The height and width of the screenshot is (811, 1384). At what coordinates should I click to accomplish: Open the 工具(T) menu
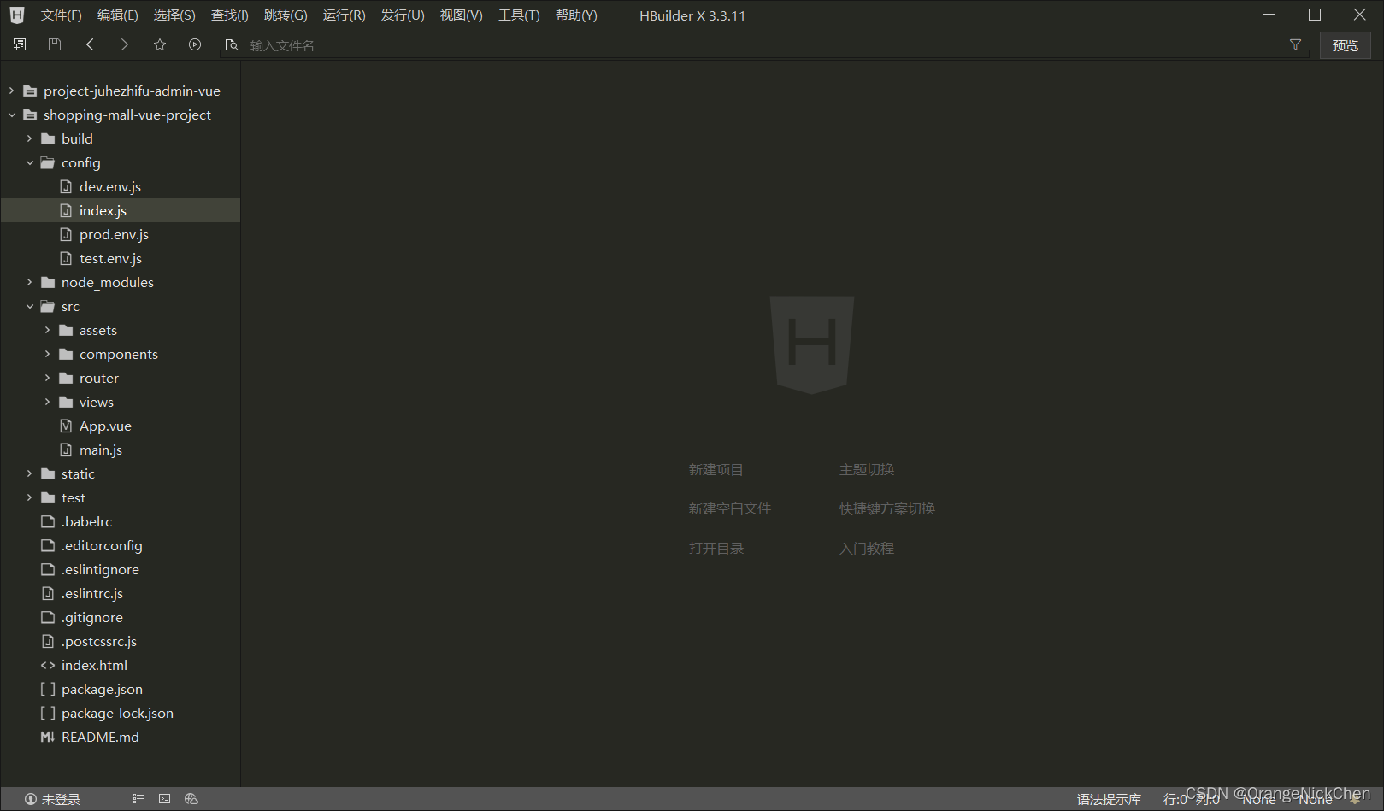coord(519,15)
